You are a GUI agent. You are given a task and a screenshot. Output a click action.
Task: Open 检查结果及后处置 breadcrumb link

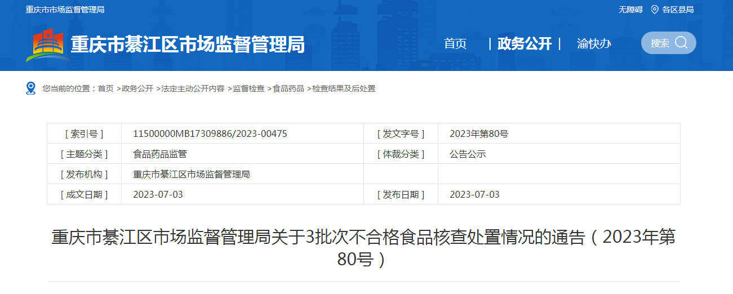(x=344, y=88)
